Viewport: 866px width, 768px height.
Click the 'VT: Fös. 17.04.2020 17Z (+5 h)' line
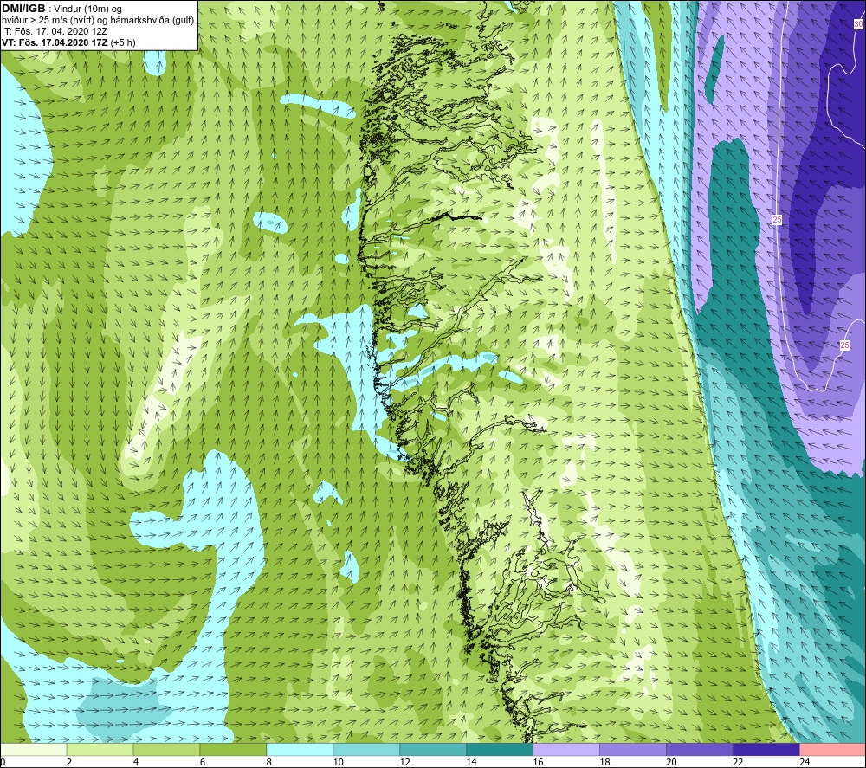tap(68, 42)
